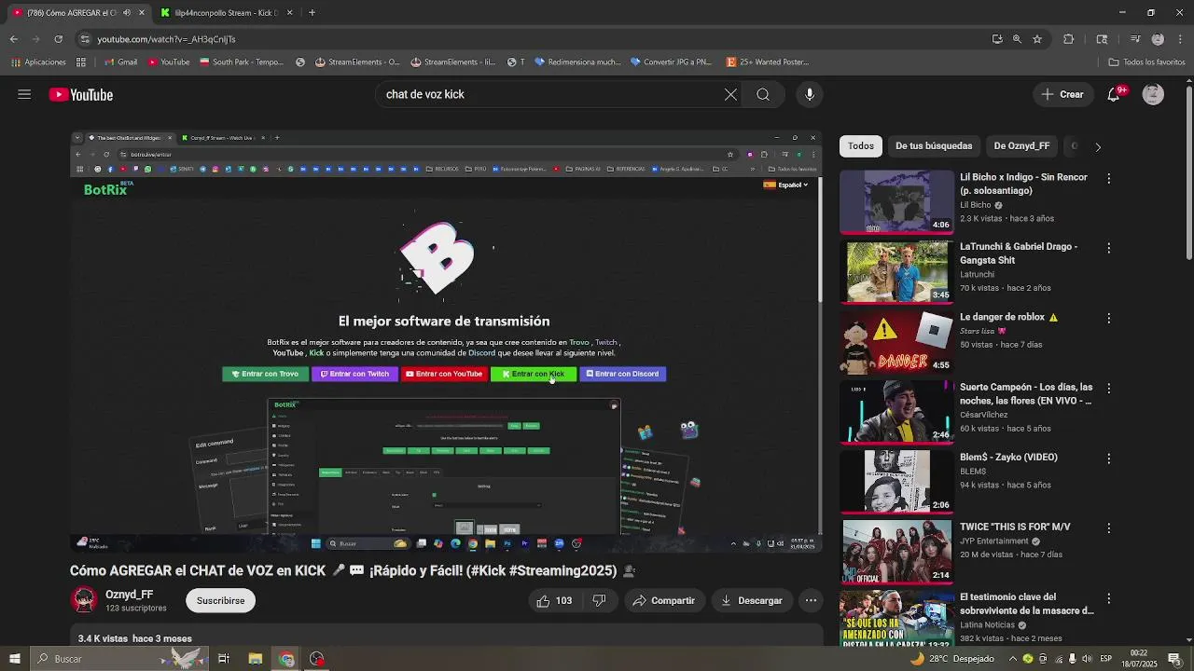Open more actions for the video
Screen dimensions: 1194x671
click(x=812, y=601)
